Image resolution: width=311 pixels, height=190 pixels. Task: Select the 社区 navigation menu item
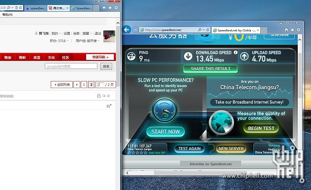point(65,57)
